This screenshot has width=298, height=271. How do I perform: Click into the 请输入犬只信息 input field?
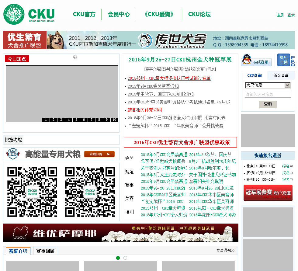coord(268,95)
